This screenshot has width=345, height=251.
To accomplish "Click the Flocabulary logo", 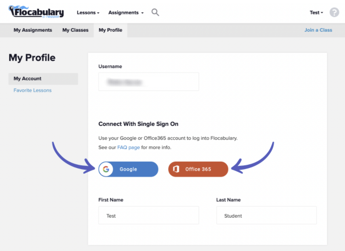I will coord(36,12).
